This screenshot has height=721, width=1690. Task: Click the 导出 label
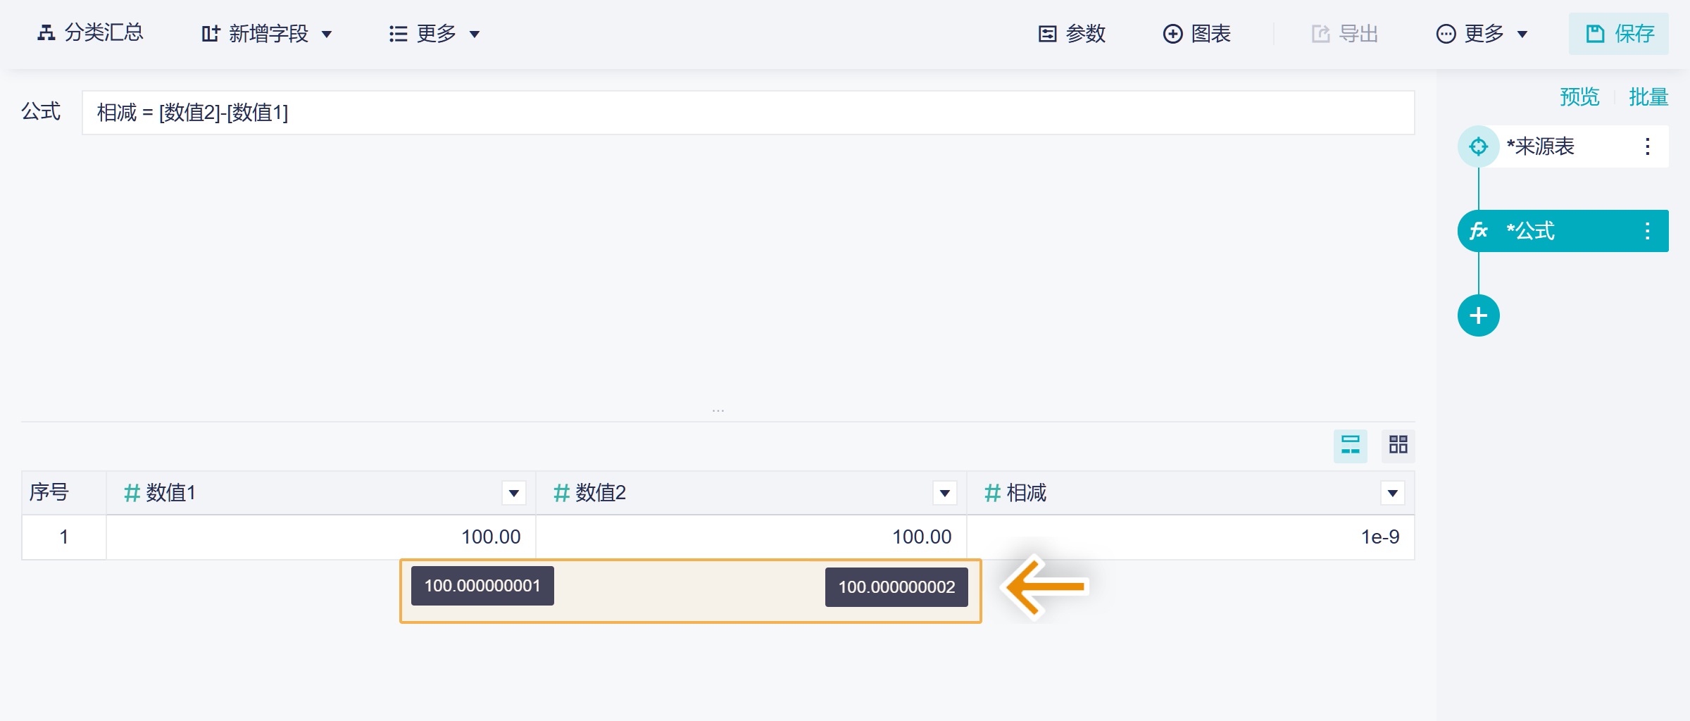(x=1358, y=34)
